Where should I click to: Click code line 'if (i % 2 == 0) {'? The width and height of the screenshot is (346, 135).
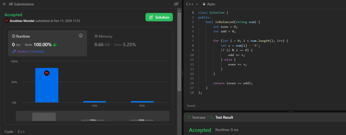(237, 50)
